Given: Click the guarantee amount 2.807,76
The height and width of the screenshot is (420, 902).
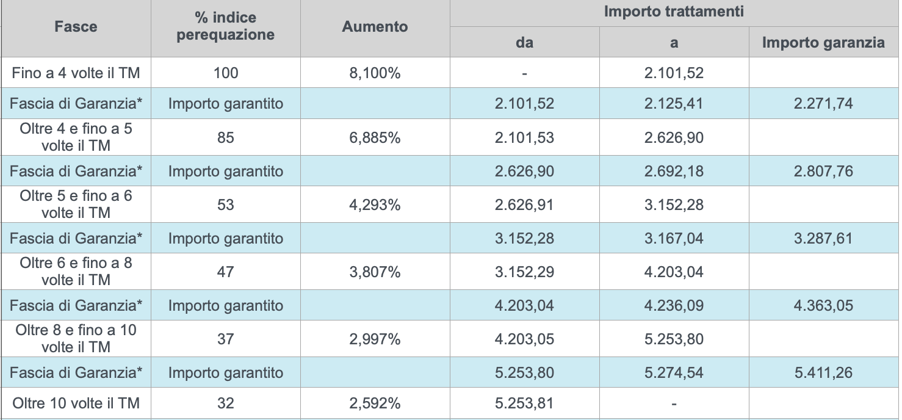Looking at the screenshot, I should tap(823, 171).
